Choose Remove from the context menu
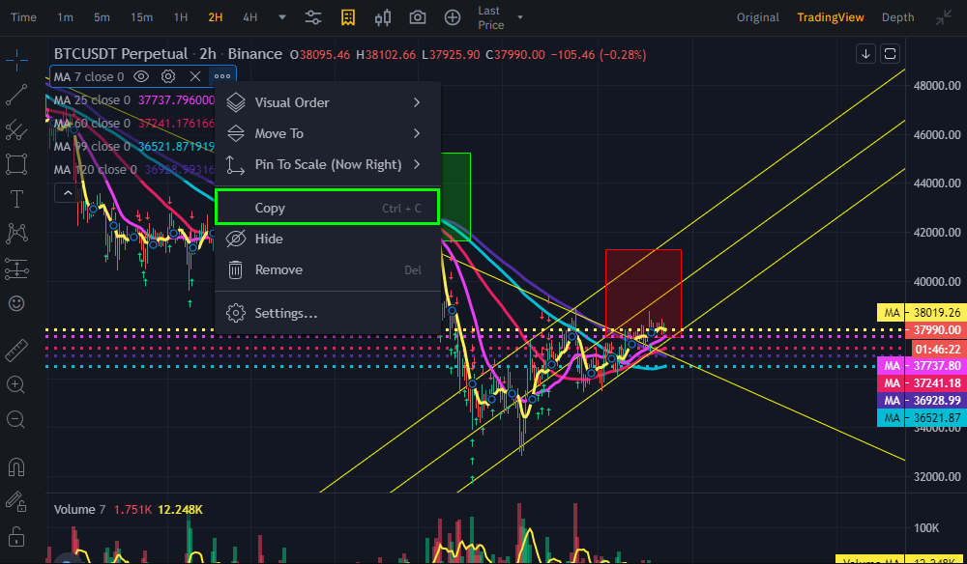This screenshot has height=564, width=967. [328, 269]
